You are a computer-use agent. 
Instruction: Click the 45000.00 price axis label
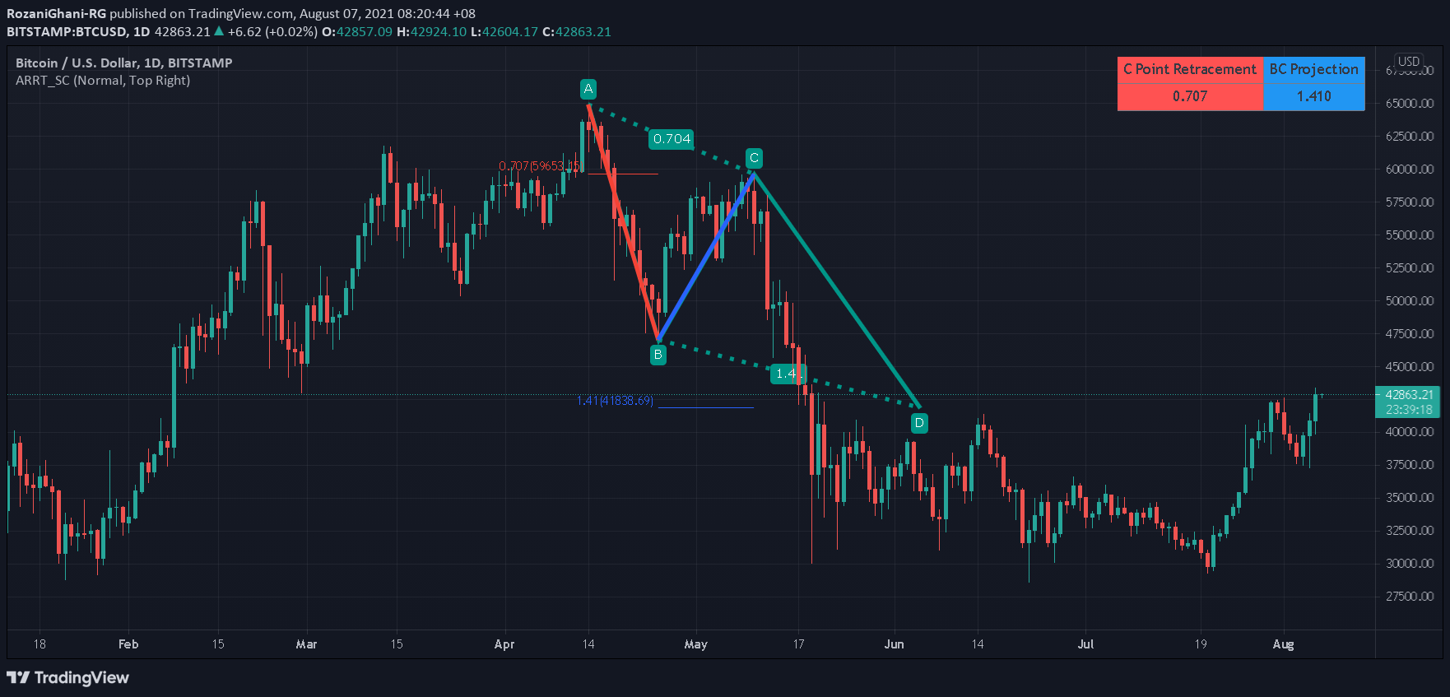coord(1410,366)
